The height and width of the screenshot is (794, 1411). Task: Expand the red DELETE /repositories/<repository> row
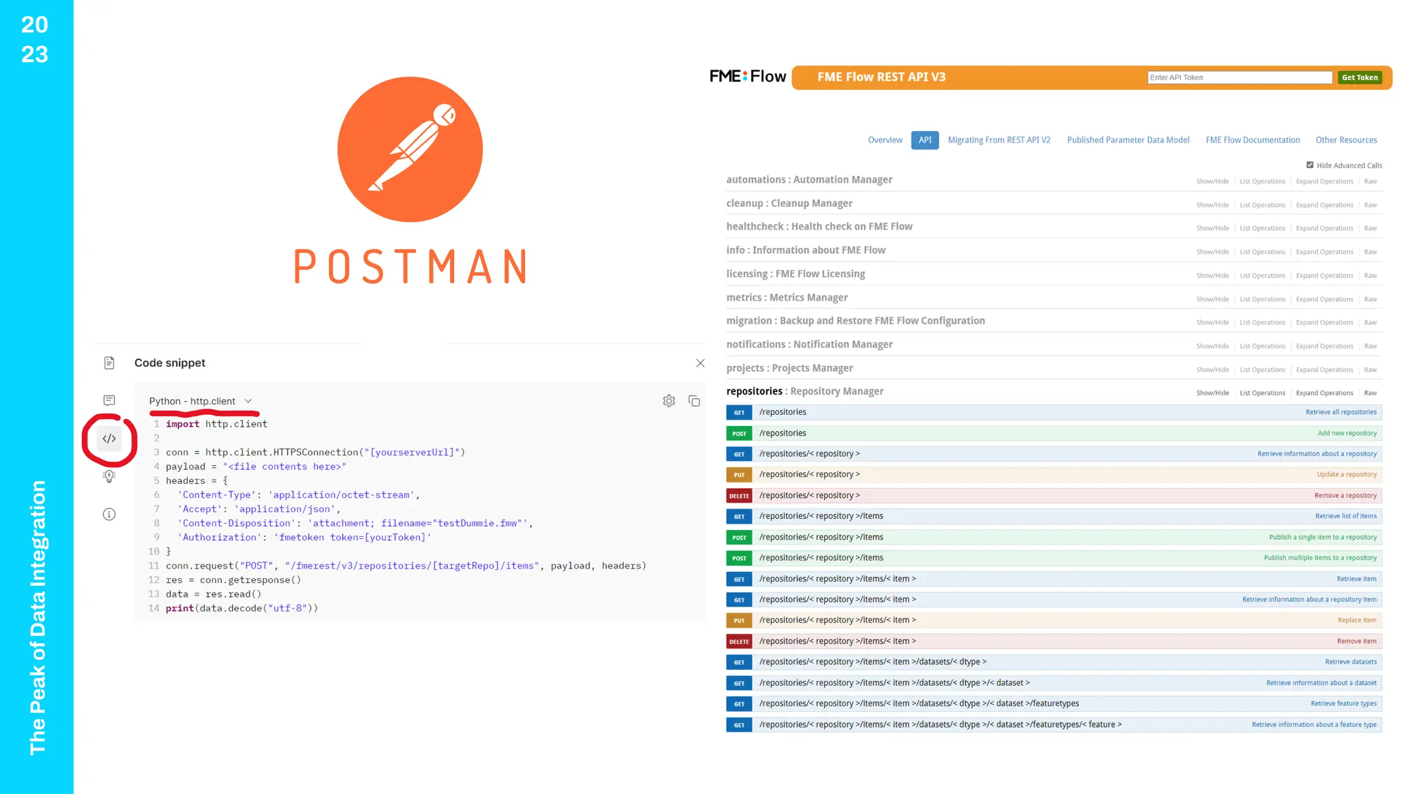(809, 496)
